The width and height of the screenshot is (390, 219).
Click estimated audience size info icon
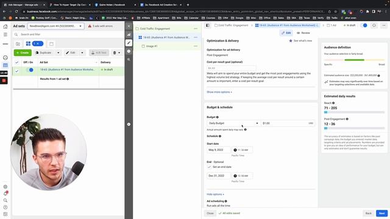[379, 75]
